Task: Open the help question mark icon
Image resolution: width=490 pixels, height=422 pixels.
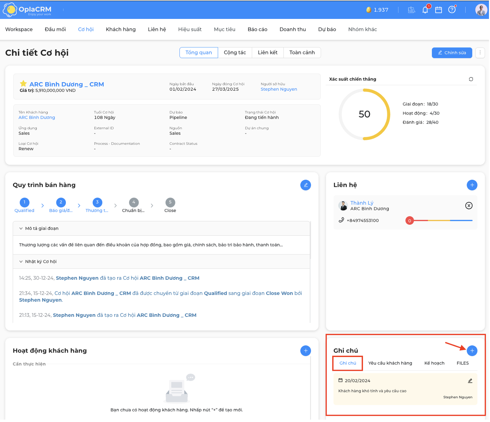Action: (x=452, y=10)
